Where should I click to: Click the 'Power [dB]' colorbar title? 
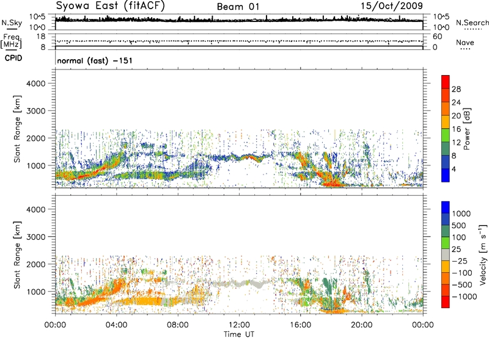click(467, 129)
